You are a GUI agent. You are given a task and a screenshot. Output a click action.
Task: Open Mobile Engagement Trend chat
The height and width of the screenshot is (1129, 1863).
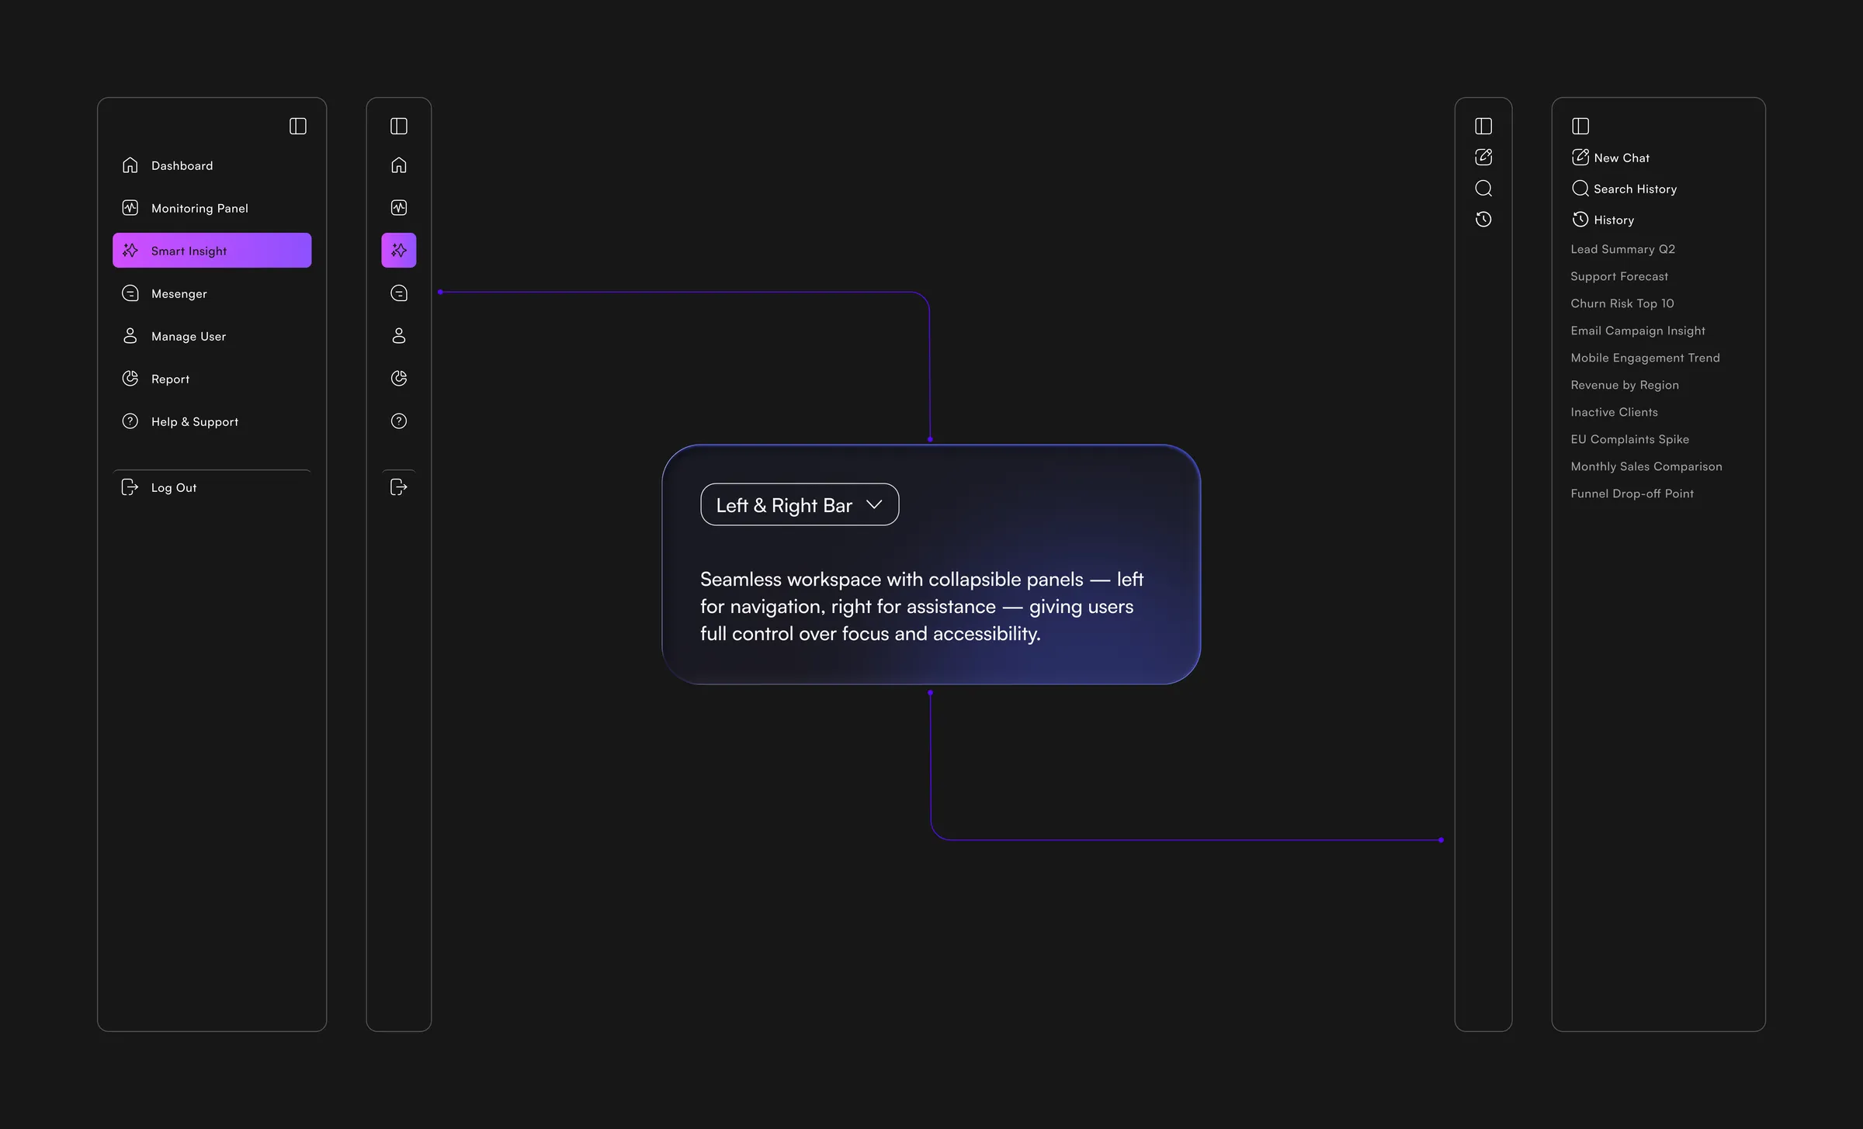click(x=1646, y=358)
